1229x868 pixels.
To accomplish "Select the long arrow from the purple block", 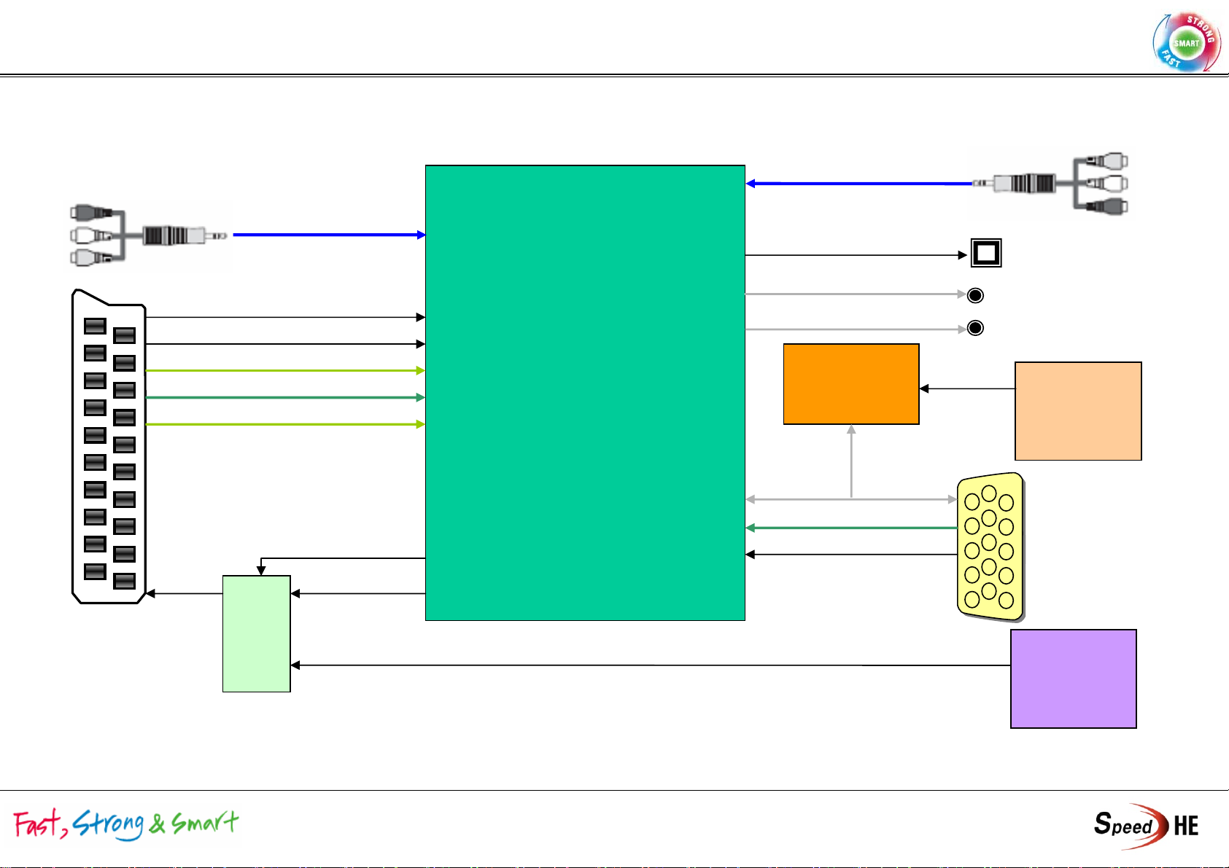I will 649,665.
